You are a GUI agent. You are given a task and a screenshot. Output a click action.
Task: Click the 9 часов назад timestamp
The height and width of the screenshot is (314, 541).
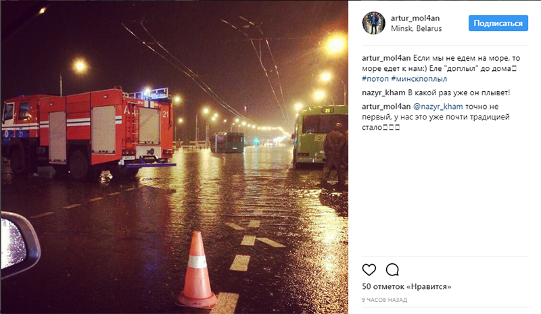coord(384,300)
